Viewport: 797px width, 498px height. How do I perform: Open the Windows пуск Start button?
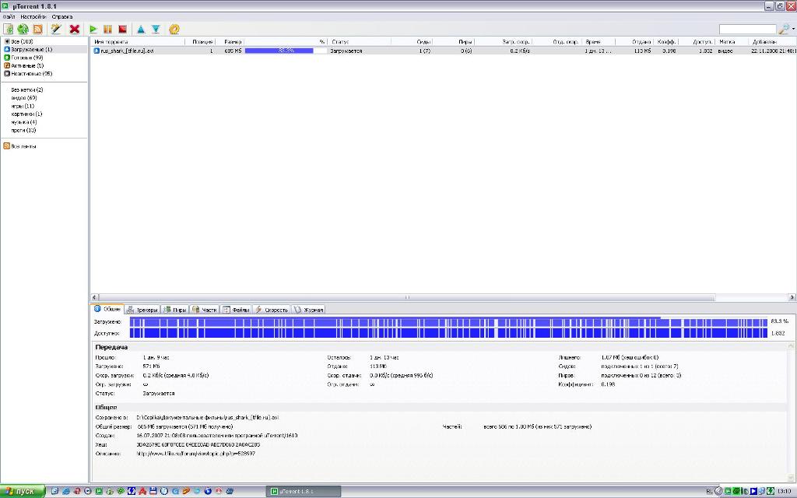(23, 492)
